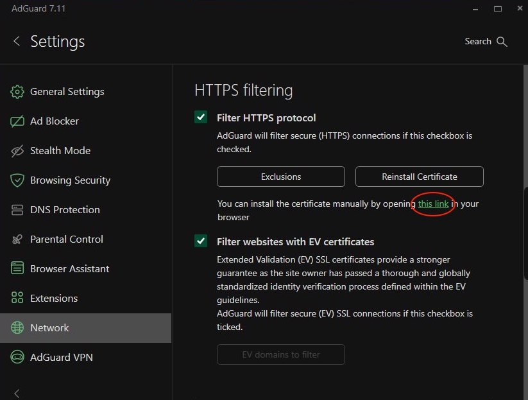The image size is (528, 400).
Task: Minimize the AdGuard window
Action: click(x=475, y=9)
